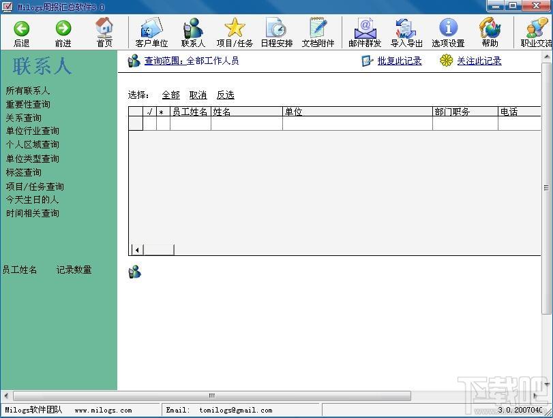The height and width of the screenshot is (418, 553).
Task: Click the bottom horizontal scrollbar left arrow
Action: [5, 396]
